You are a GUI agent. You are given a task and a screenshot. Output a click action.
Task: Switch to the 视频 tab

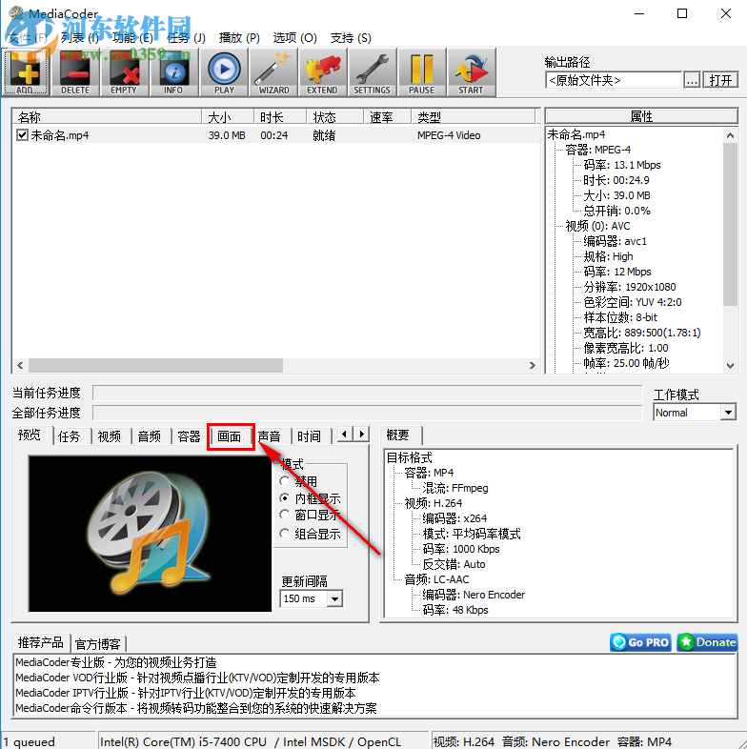point(110,436)
